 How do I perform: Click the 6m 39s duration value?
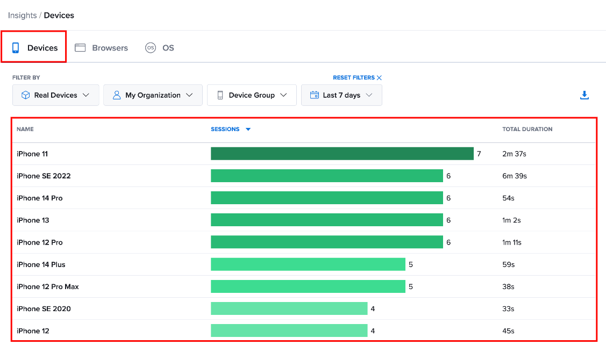[x=515, y=176]
